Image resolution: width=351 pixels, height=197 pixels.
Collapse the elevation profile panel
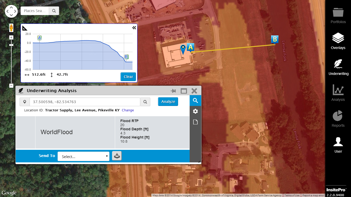coord(134,28)
